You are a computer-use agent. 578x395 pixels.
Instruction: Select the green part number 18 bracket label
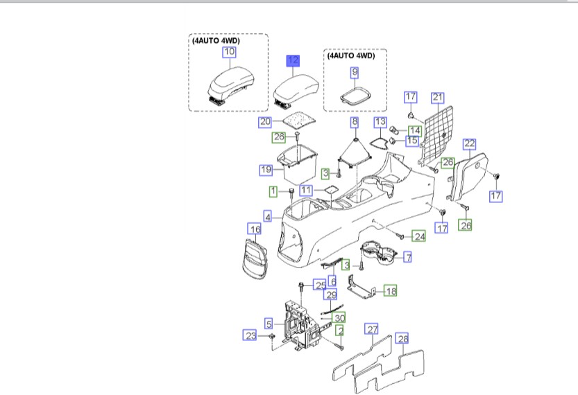pos(391,291)
